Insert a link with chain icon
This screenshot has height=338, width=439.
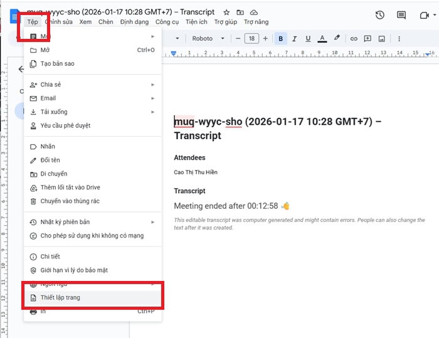pyautogui.click(x=354, y=39)
